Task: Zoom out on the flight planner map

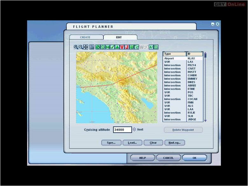Action: [81, 47]
